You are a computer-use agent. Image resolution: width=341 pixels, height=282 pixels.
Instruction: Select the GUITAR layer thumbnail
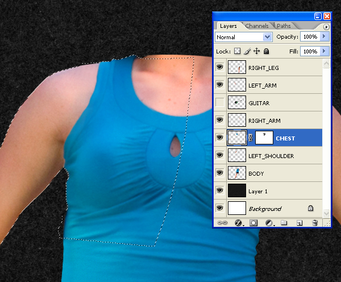click(237, 102)
